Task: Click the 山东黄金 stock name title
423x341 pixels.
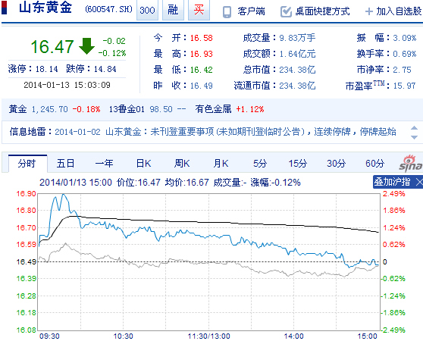Action: [45, 8]
